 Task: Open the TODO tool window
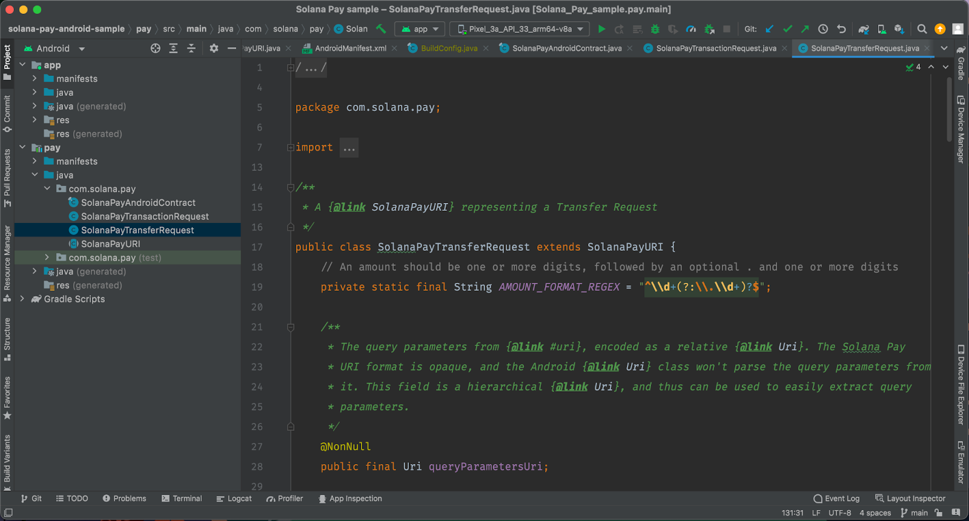click(72, 499)
